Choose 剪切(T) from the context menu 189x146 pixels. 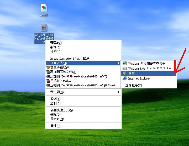(x=83, y=99)
